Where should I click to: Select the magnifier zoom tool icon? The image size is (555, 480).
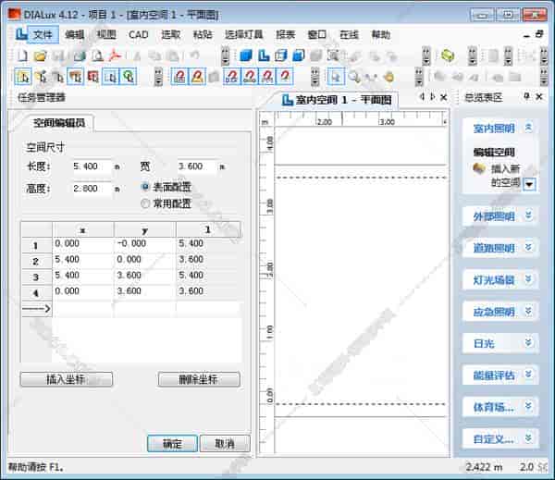tap(354, 77)
